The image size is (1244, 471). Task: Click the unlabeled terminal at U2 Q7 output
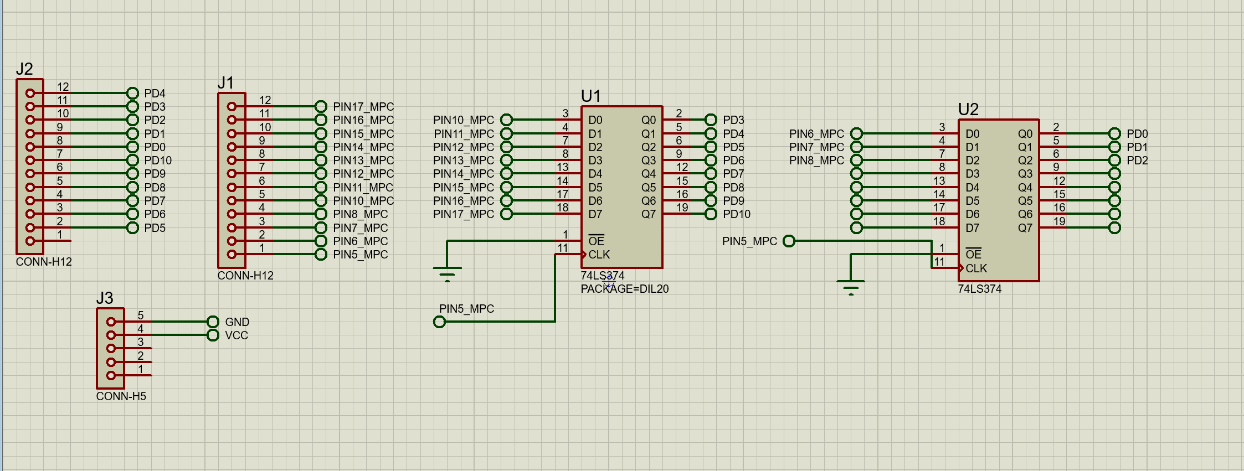point(1114,227)
